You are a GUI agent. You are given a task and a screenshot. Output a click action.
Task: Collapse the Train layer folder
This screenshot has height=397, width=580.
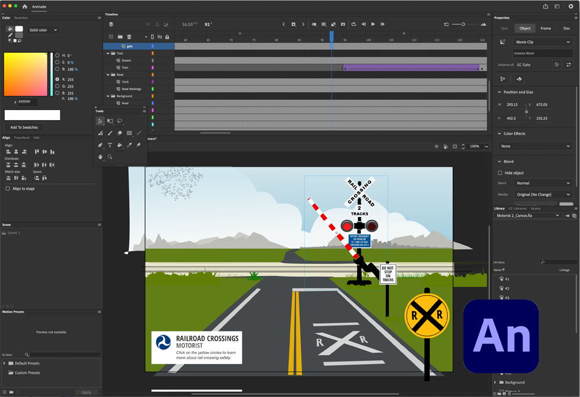pos(108,53)
